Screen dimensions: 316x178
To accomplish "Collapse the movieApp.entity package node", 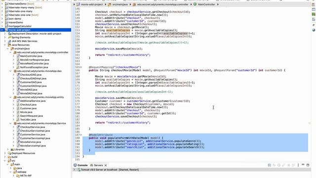I will point(11,97).
